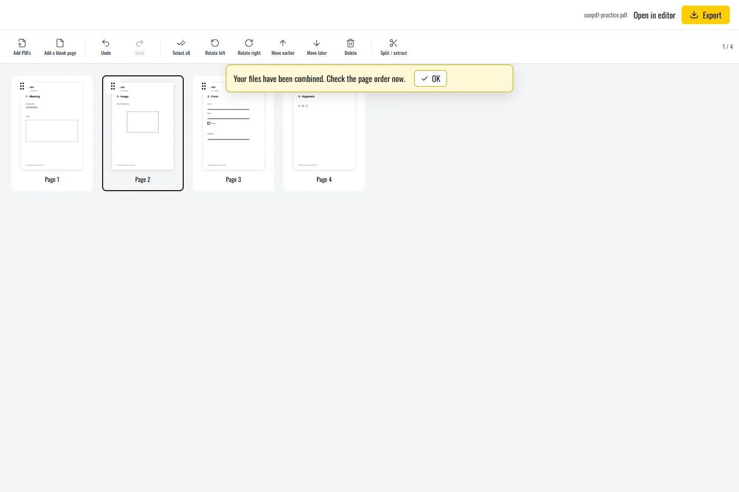The height and width of the screenshot is (492, 739).
Task: Select the Page 1 thumbnail
Action: (x=52, y=133)
